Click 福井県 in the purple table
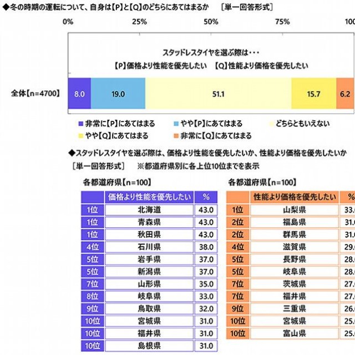This screenshot has width=355, height=355. coord(149,333)
